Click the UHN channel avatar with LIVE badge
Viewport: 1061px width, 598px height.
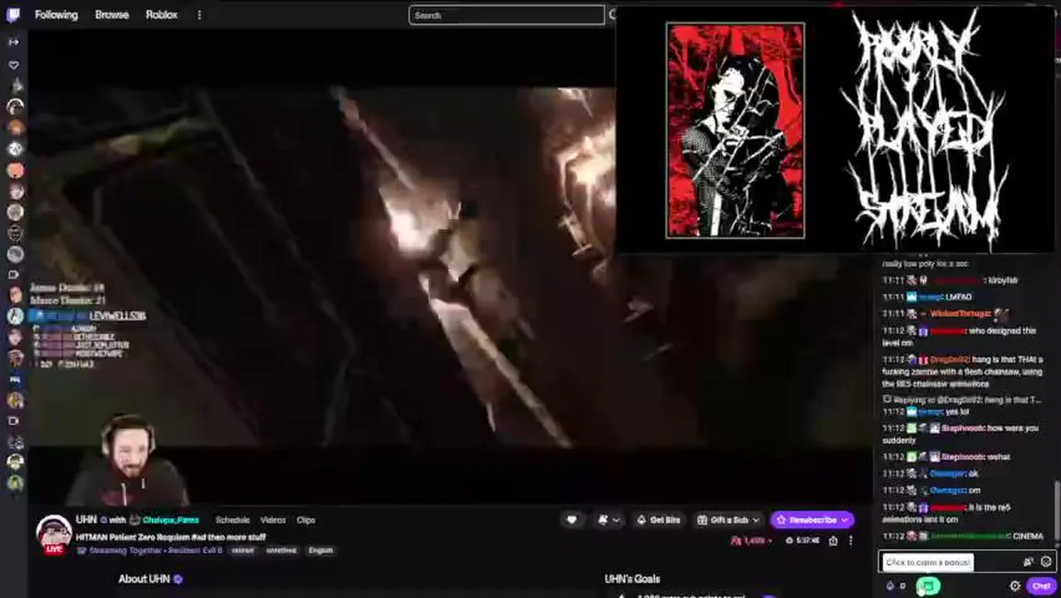(53, 534)
